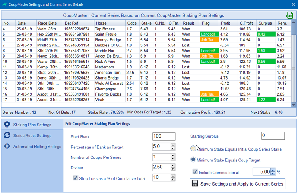298x193 pixels.
Task: Click the Staking Plan Settings gear icon
Action: coord(7,125)
